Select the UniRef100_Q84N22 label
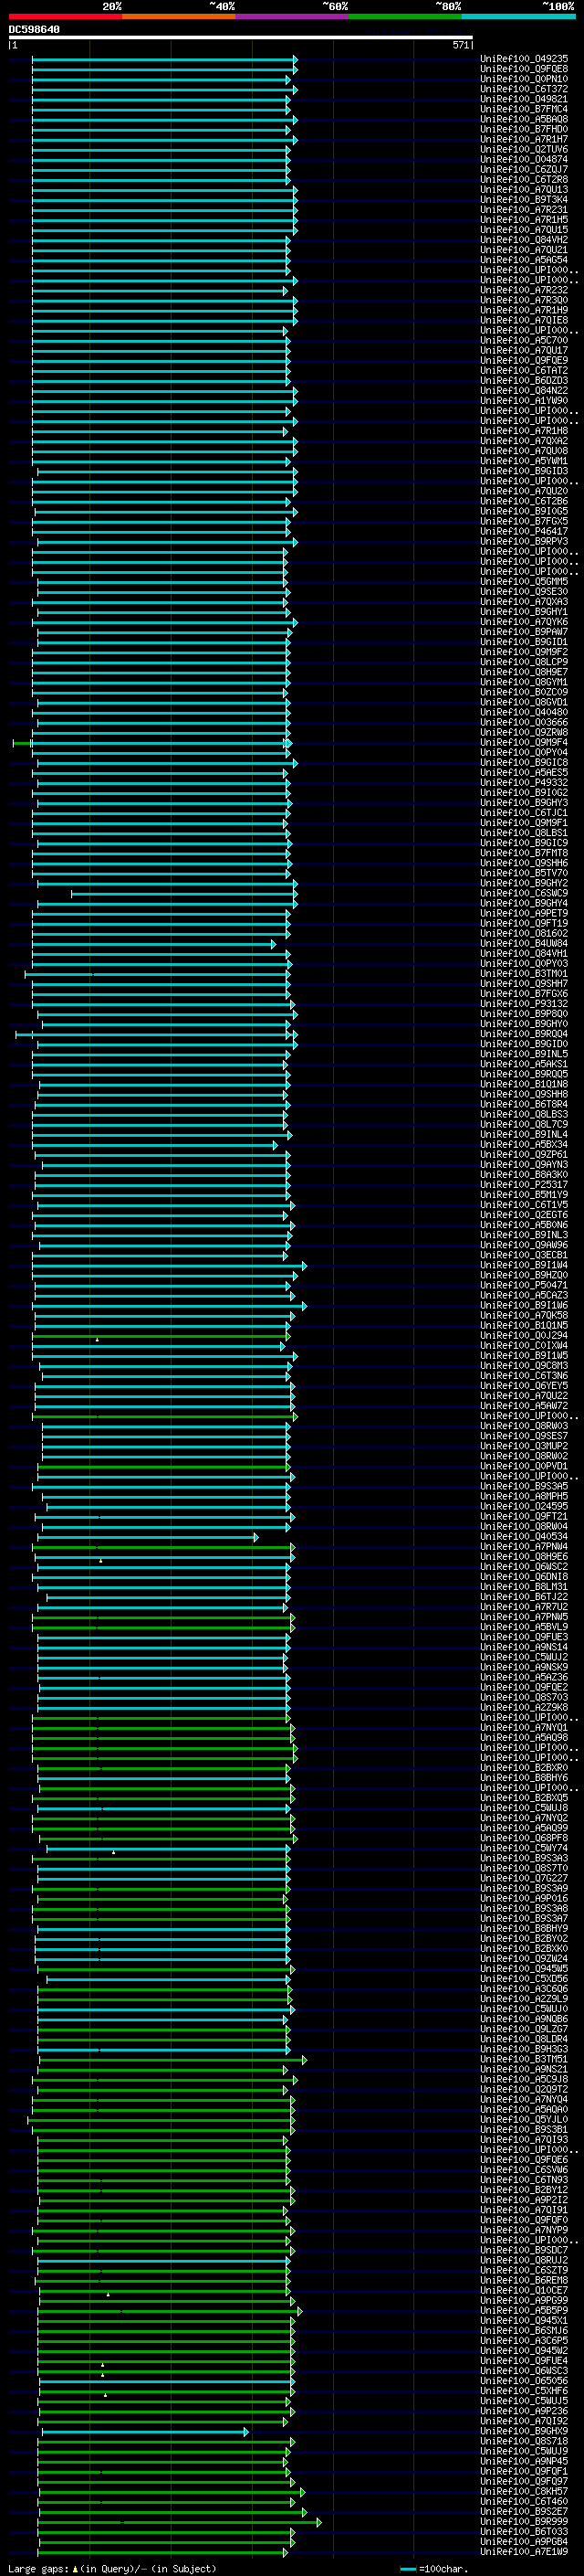Viewport: 584px width, 2576px height. [524, 390]
